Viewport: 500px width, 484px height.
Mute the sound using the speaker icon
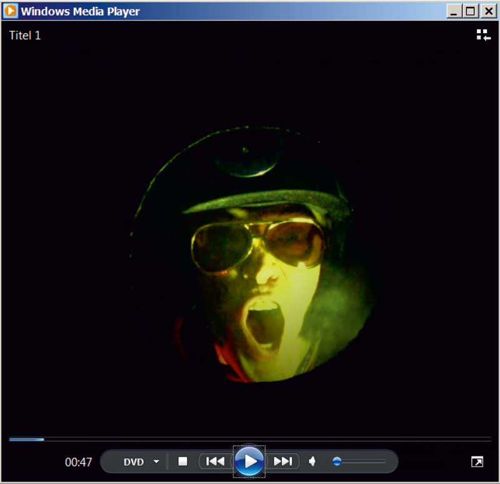(x=312, y=461)
